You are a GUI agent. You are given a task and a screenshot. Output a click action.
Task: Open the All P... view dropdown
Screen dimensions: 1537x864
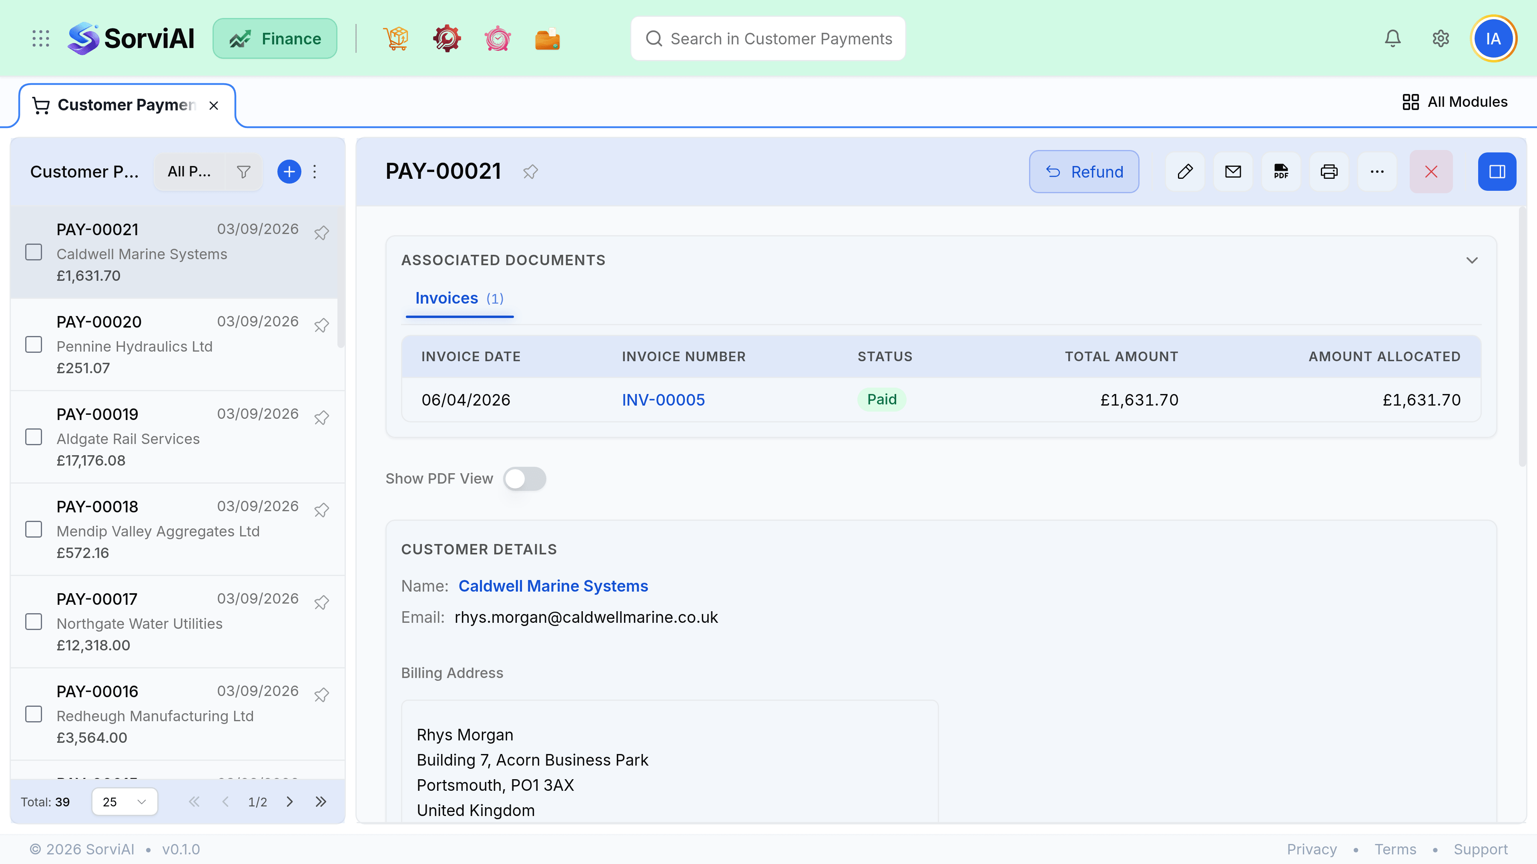click(190, 172)
